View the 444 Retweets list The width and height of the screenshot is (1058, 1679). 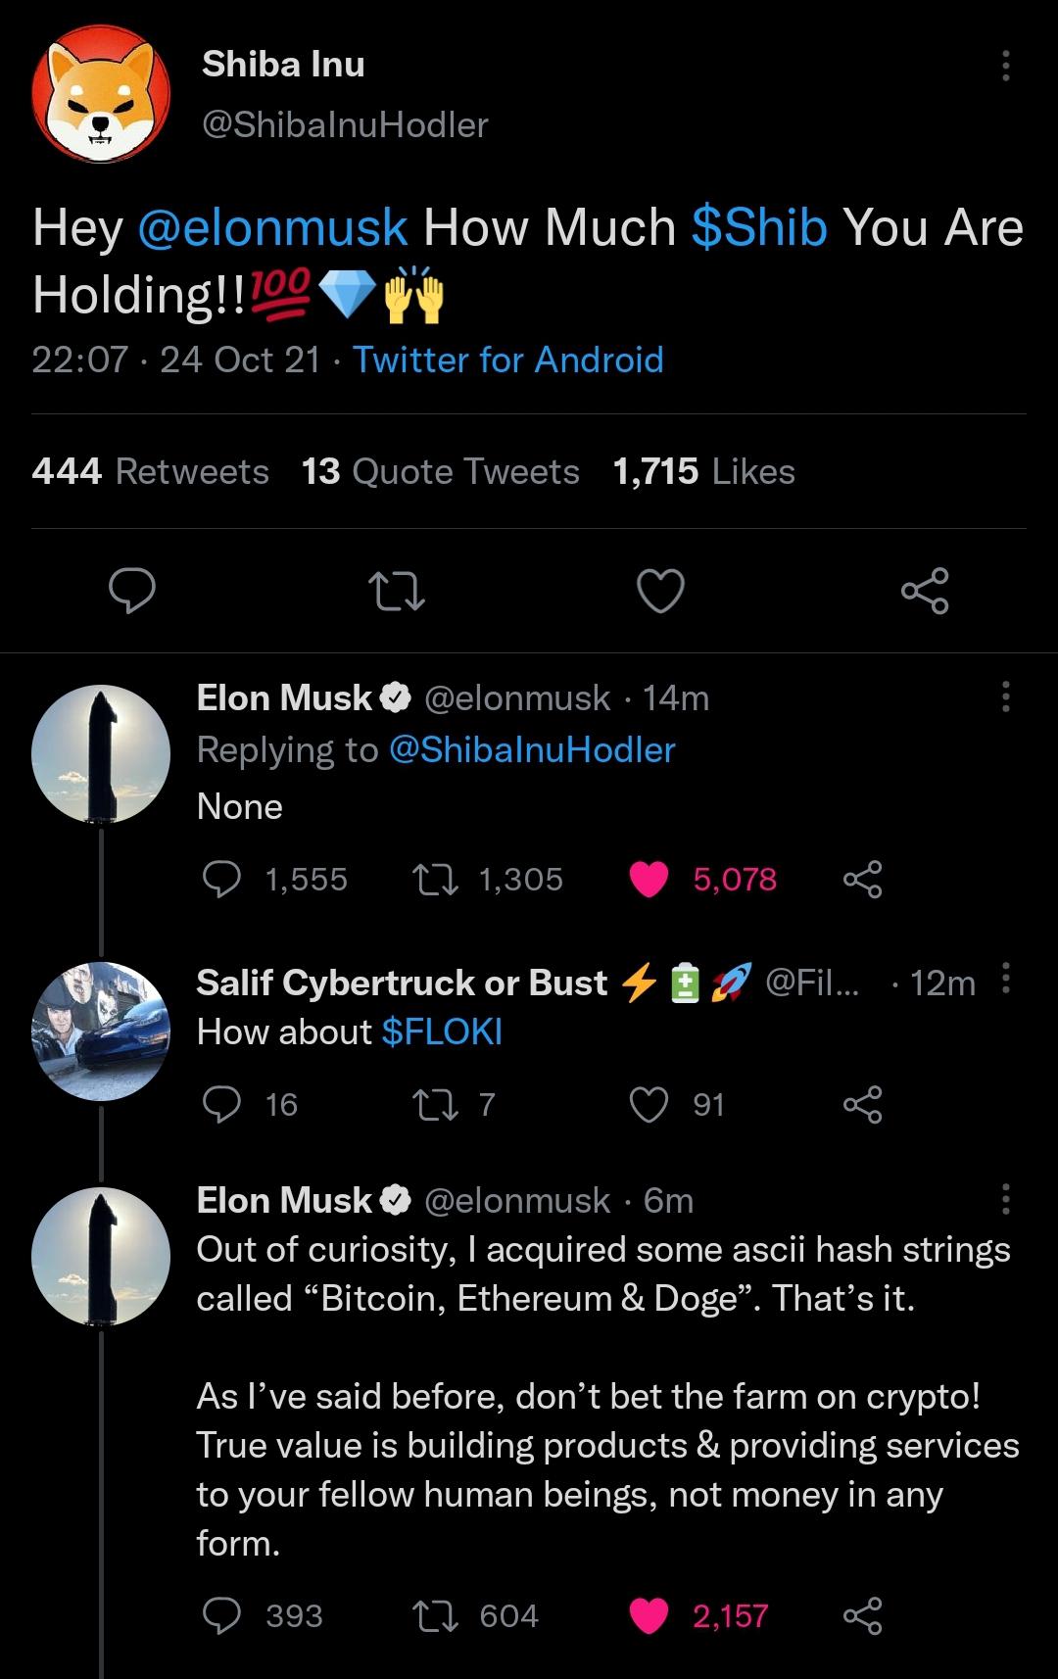pyautogui.click(x=150, y=471)
